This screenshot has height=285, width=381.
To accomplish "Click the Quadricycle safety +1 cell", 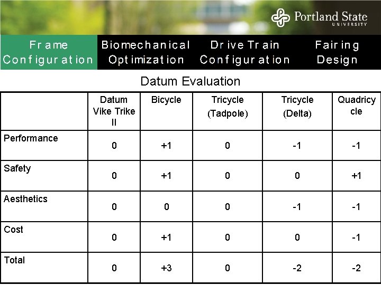I will 356,175.
